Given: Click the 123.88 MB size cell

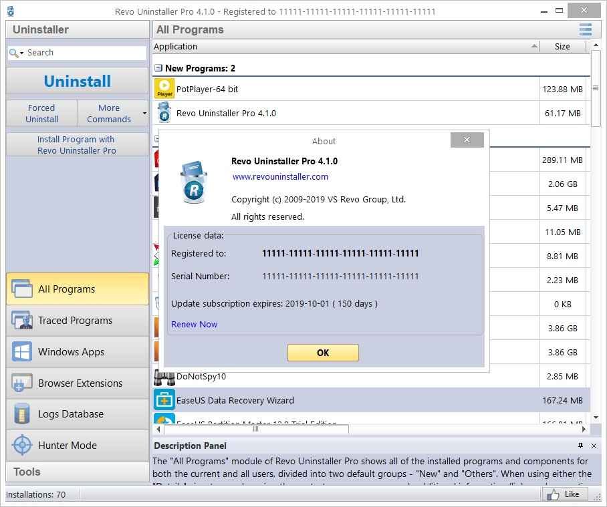Looking at the screenshot, I should click(562, 90).
